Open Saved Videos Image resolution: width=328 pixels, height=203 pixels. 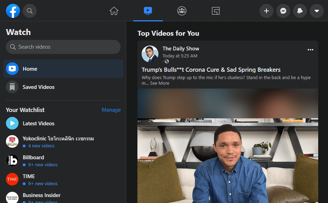click(63, 87)
